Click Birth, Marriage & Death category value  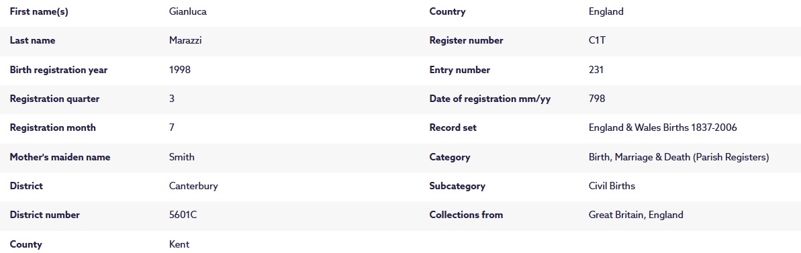(678, 157)
